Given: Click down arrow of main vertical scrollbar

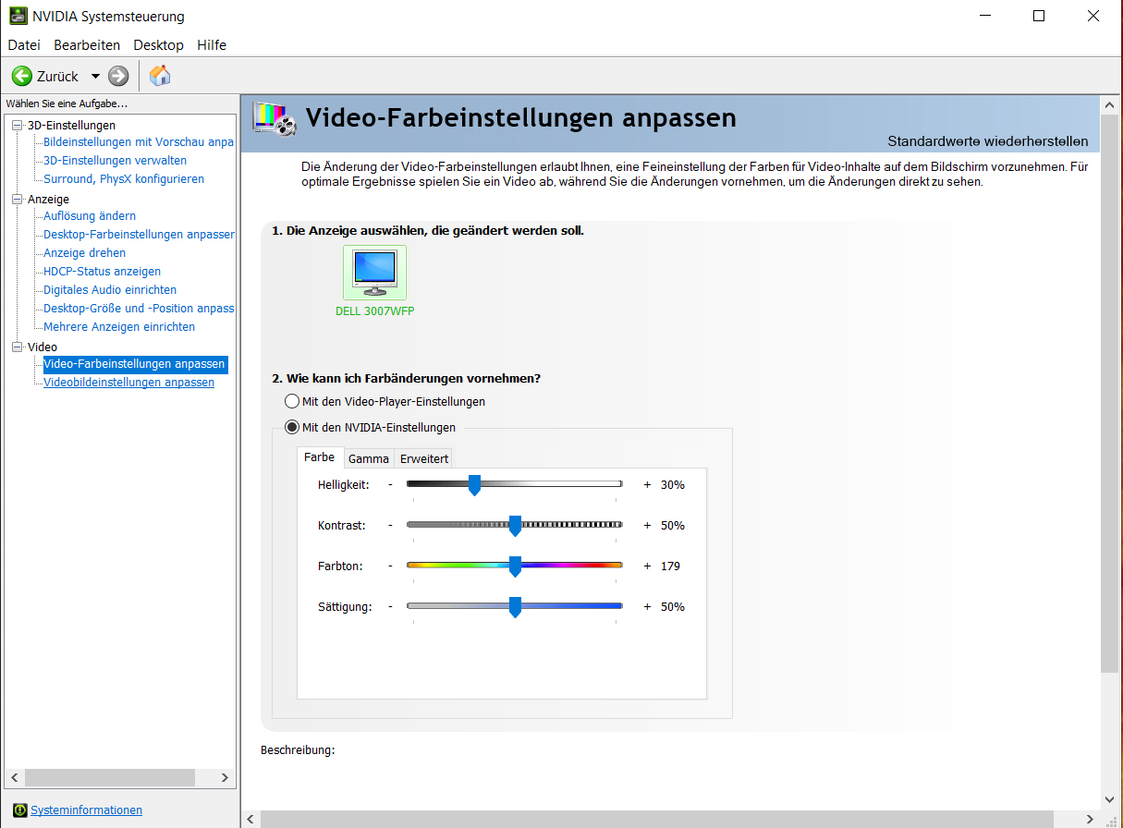Looking at the screenshot, I should tap(1109, 799).
